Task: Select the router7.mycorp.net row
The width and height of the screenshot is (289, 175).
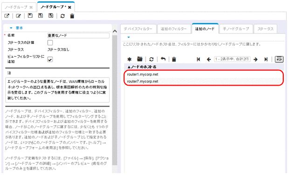Action: tap(204, 81)
